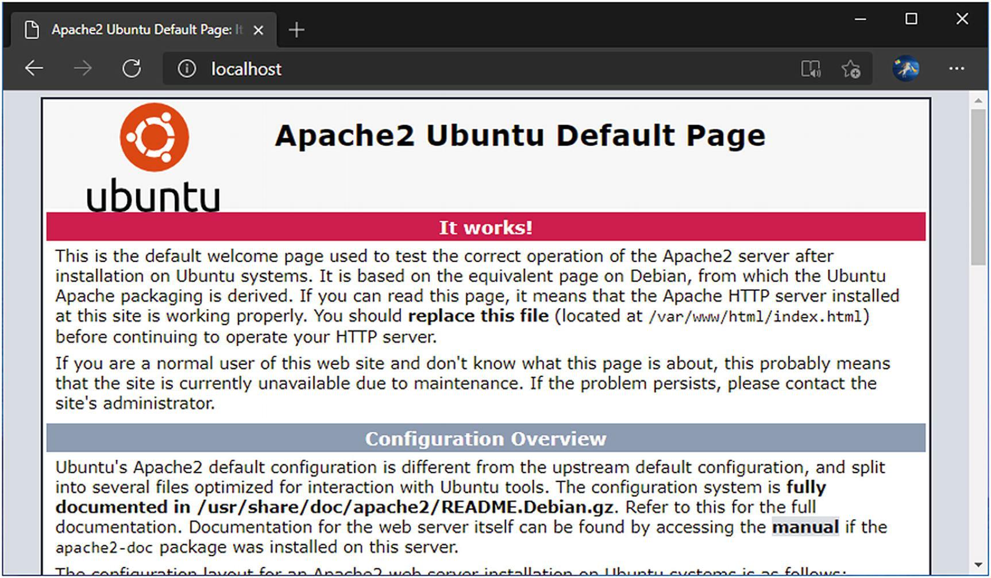Click the Apache2 Ubuntu Default Page heading
Image resolution: width=991 pixels, height=578 pixels.
point(520,136)
